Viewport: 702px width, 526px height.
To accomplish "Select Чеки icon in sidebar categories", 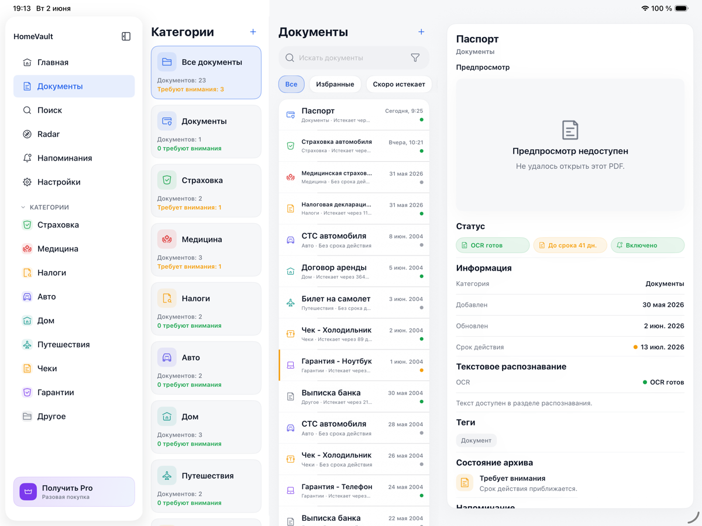I will pos(27,368).
